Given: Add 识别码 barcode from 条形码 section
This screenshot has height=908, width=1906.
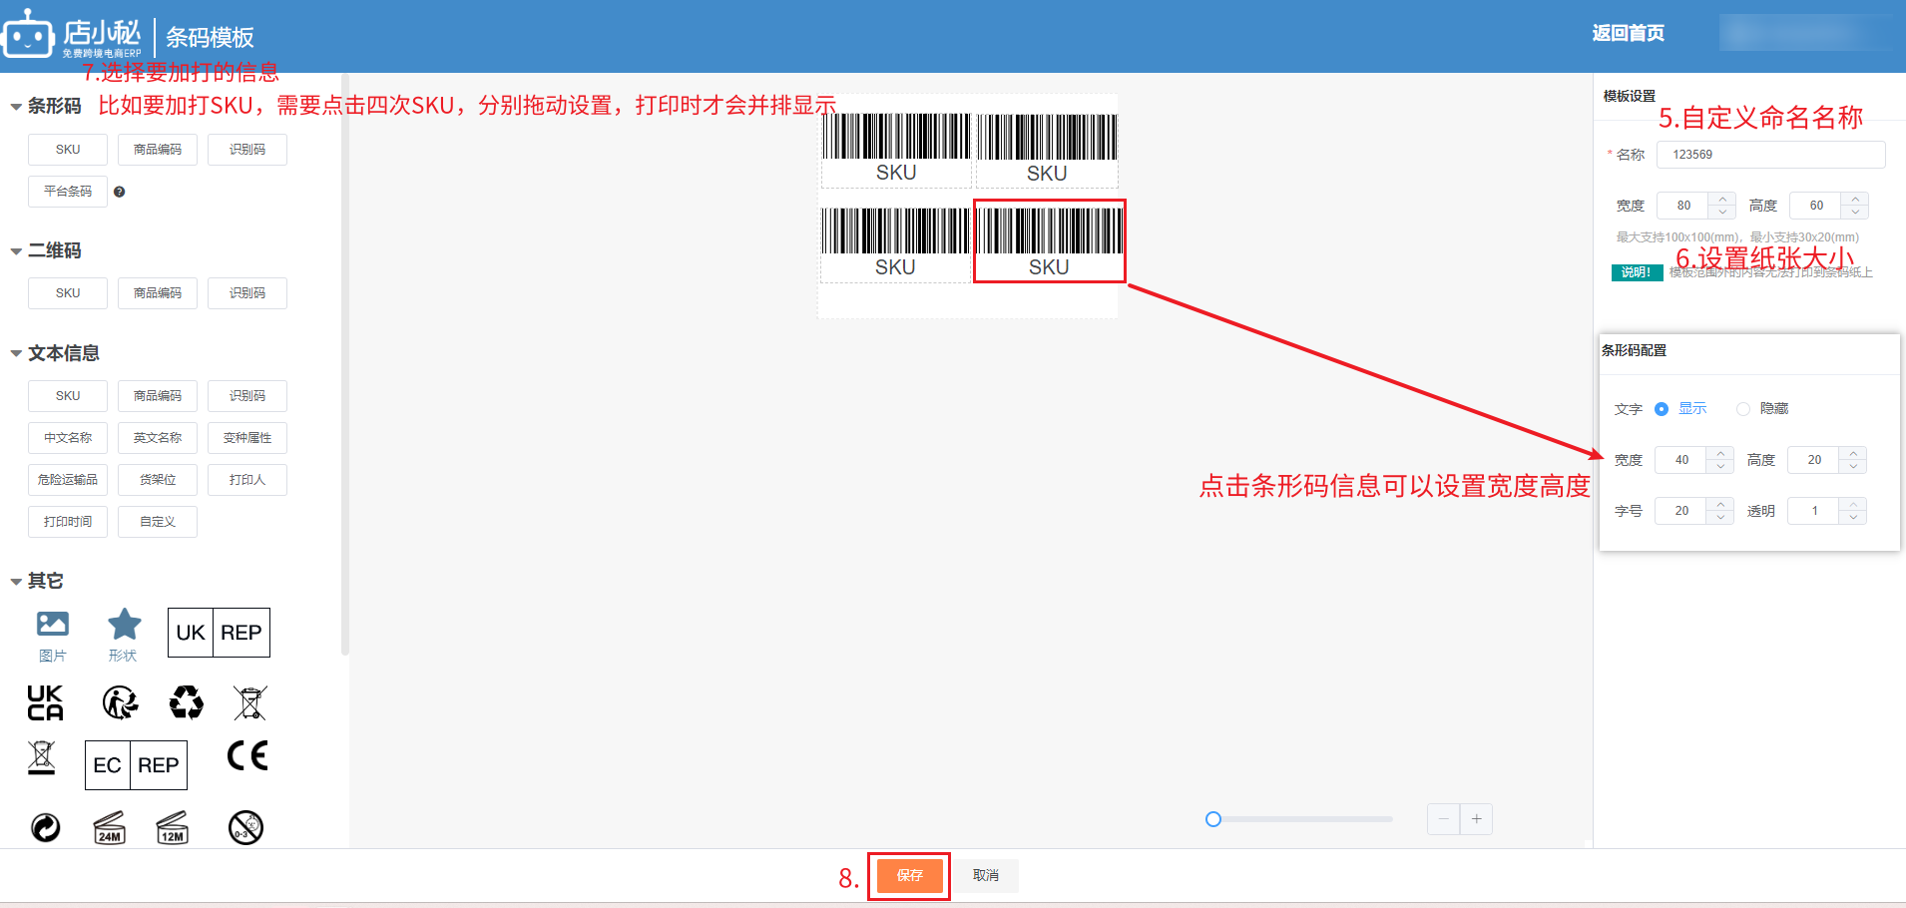Looking at the screenshot, I should pyautogui.click(x=247, y=150).
